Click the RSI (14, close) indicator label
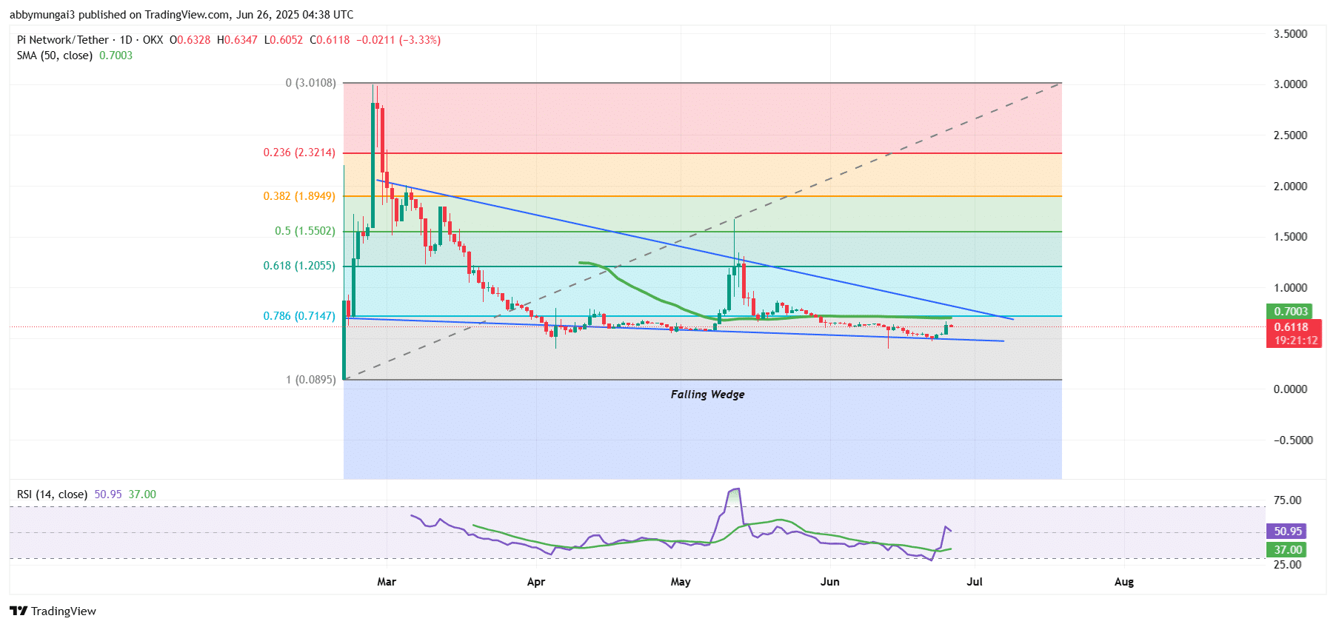 click(52, 494)
